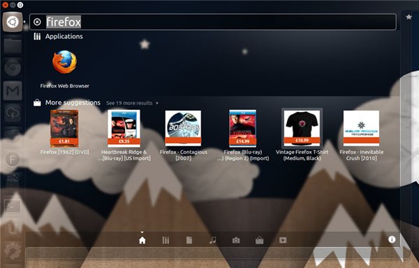Viewport: 419px width, 268px height.
Task: Clear the search field with the X icon
Action: (x=38, y=22)
